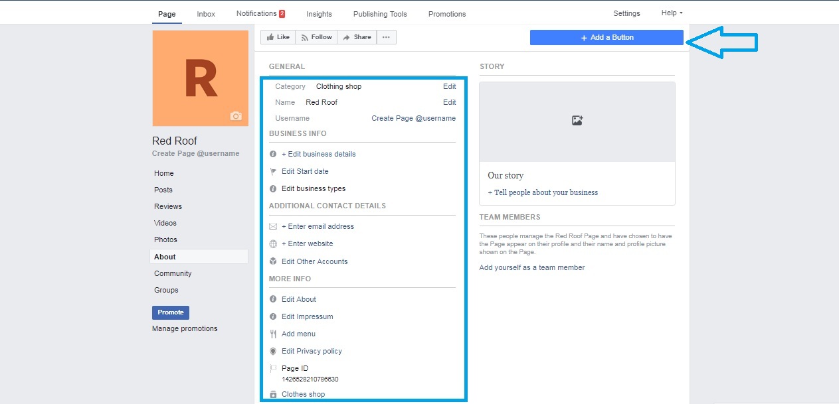Viewport: 839px width, 404px height.
Task: Open page Settings
Action: click(x=626, y=13)
